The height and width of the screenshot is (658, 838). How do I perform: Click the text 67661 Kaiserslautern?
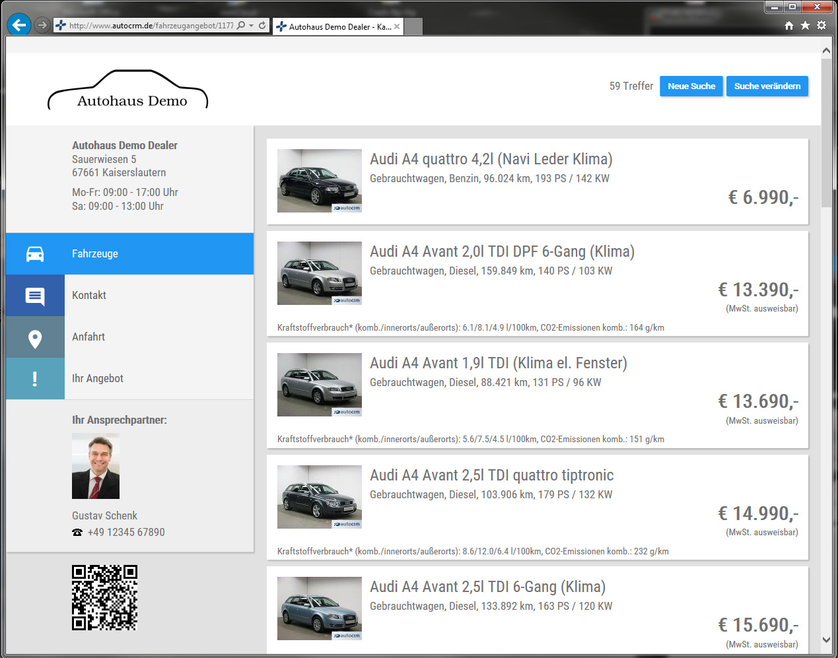[119, 172]
